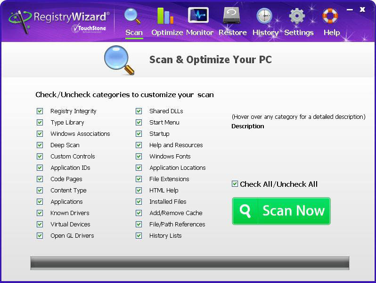
Task: Start scanning with the Scan Now button
Action: coord(281,211)
